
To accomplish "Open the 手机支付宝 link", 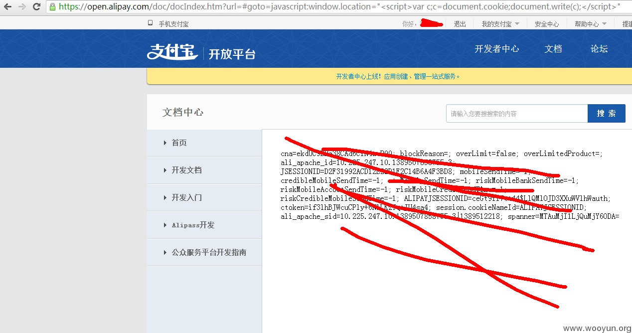I will click(x=173, y=23).
